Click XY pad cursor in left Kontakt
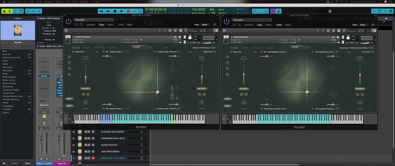 (158, 92)
